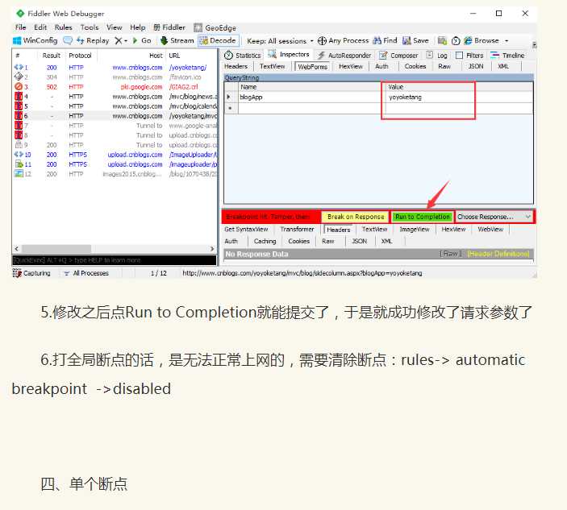Toggle Capturing in the status bar
Screen dimensions: 567x510
31,273
